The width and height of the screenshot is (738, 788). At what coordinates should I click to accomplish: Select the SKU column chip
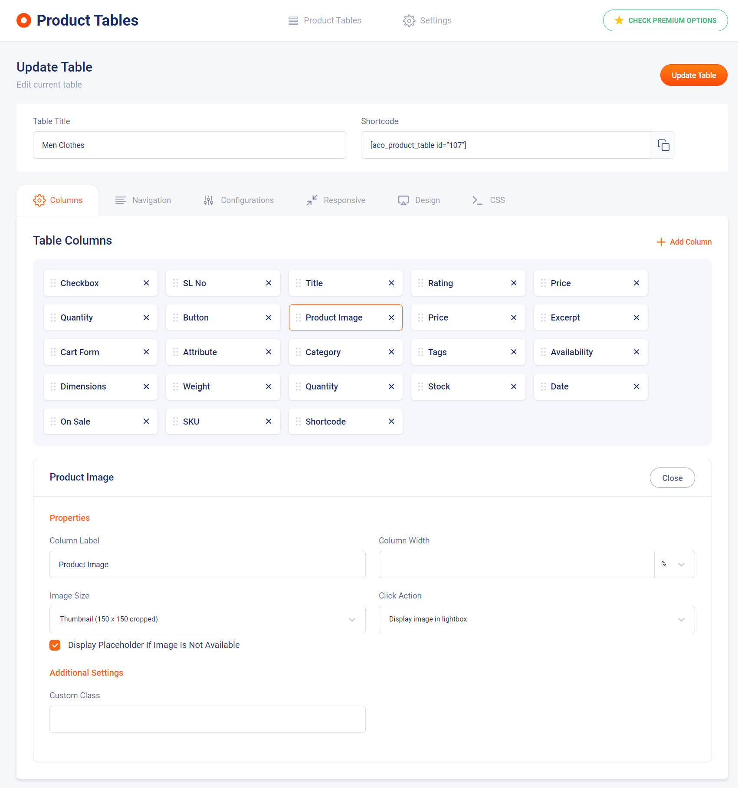click(x=223, y=422)
